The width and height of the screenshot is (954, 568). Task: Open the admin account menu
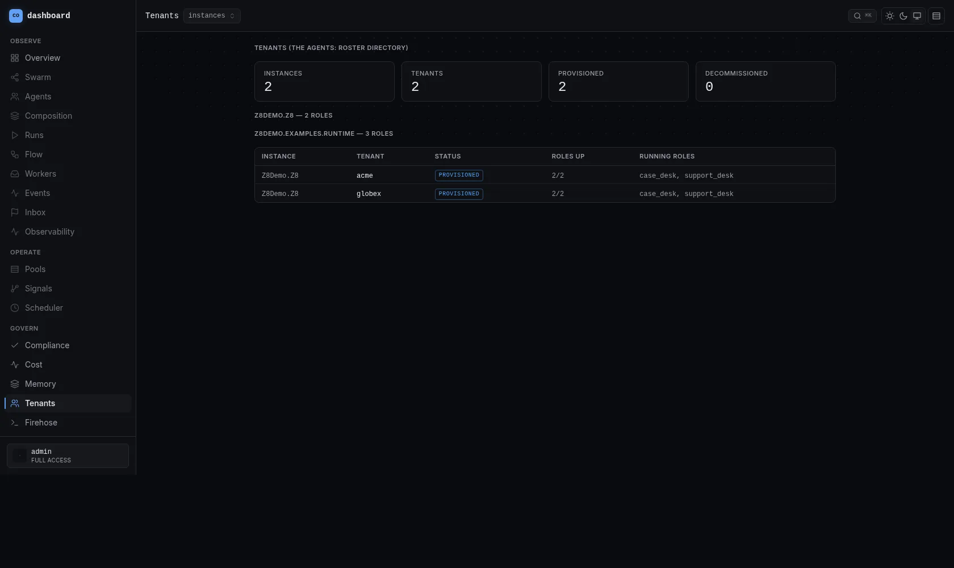point(68,456)
